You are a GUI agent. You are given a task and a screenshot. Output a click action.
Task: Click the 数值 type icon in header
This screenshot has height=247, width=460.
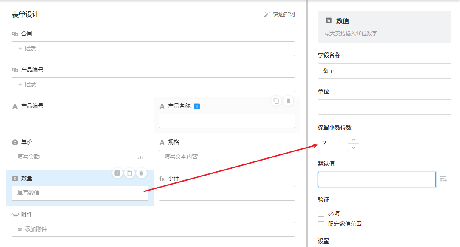click(329, 21)
